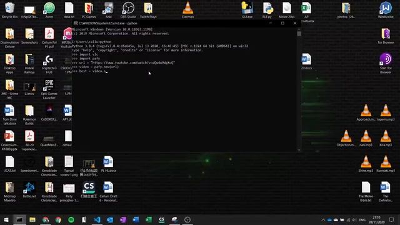
Task: Click the 'best = video.' prompt line
Action: coord(89,71)
